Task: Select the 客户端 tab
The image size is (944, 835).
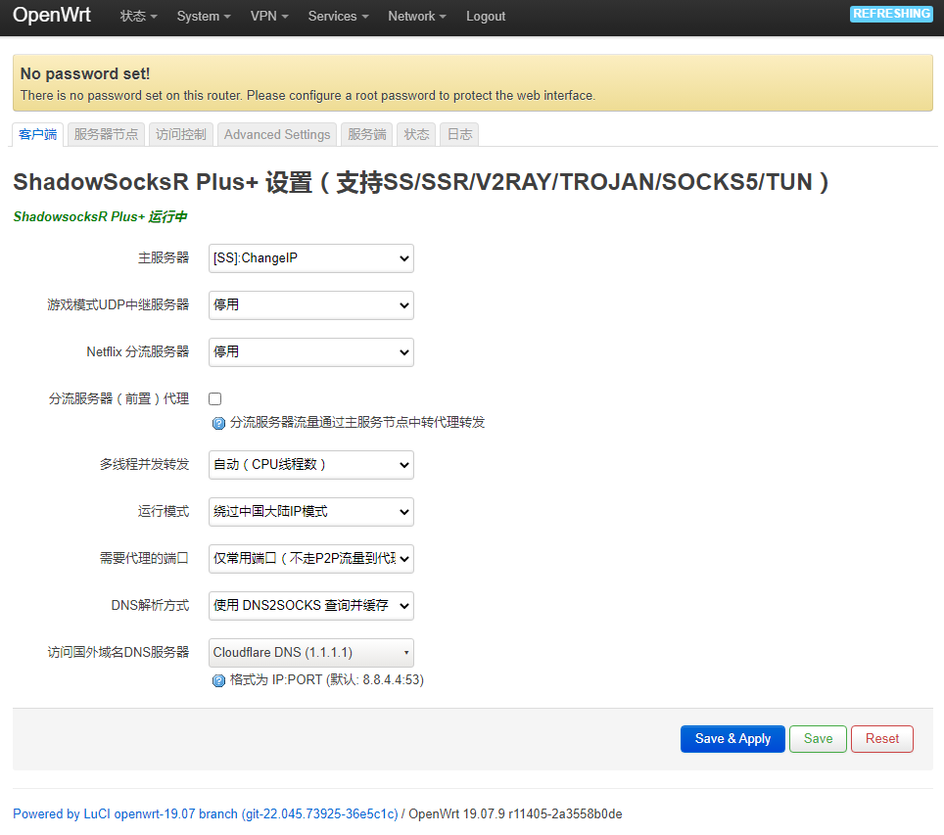Action: click(x=37, y=134)
